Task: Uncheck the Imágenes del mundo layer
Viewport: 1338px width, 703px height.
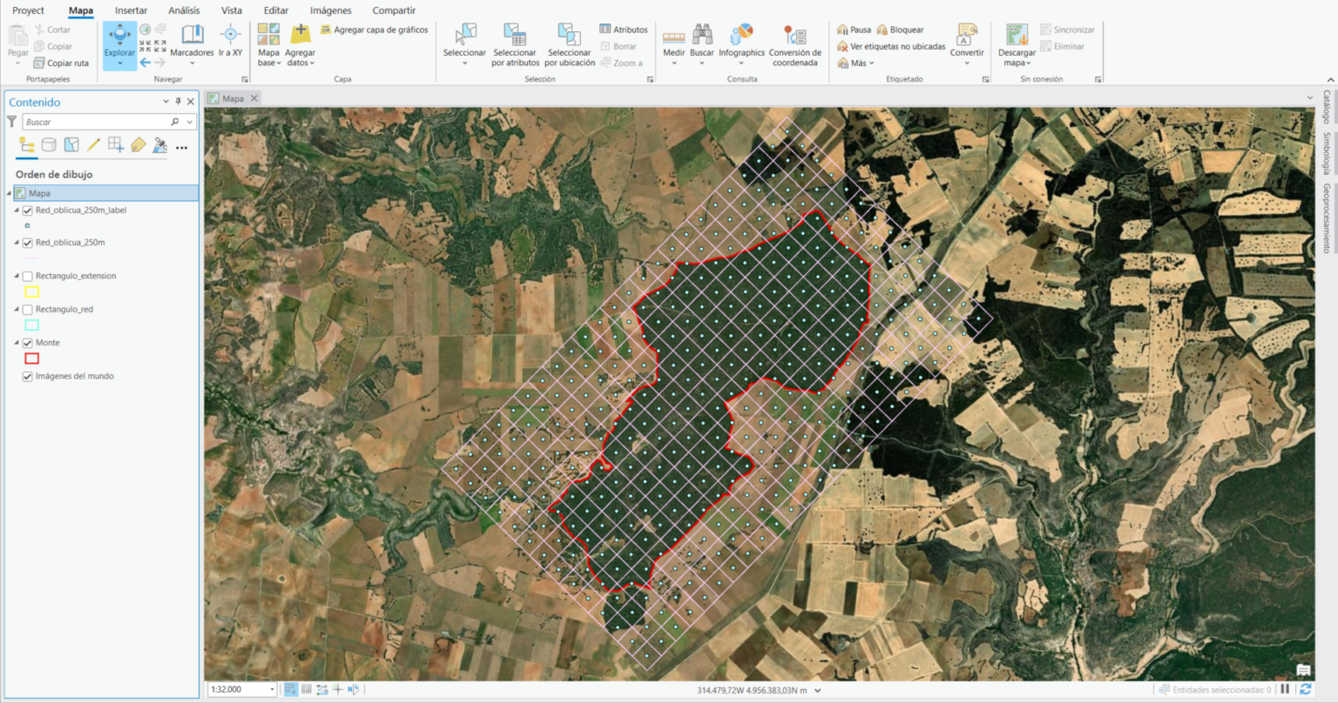Action: point(27,376)
